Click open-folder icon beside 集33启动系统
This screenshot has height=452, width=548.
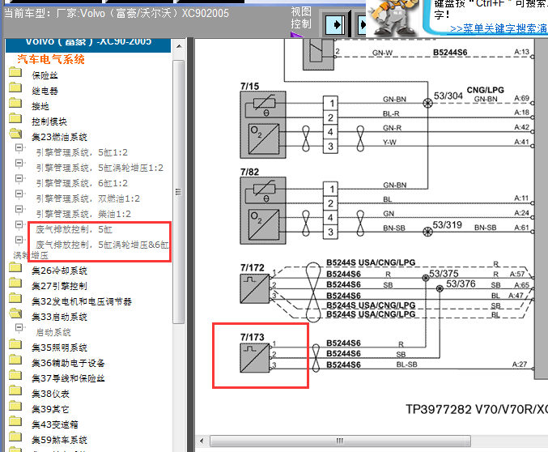(15, 313)
